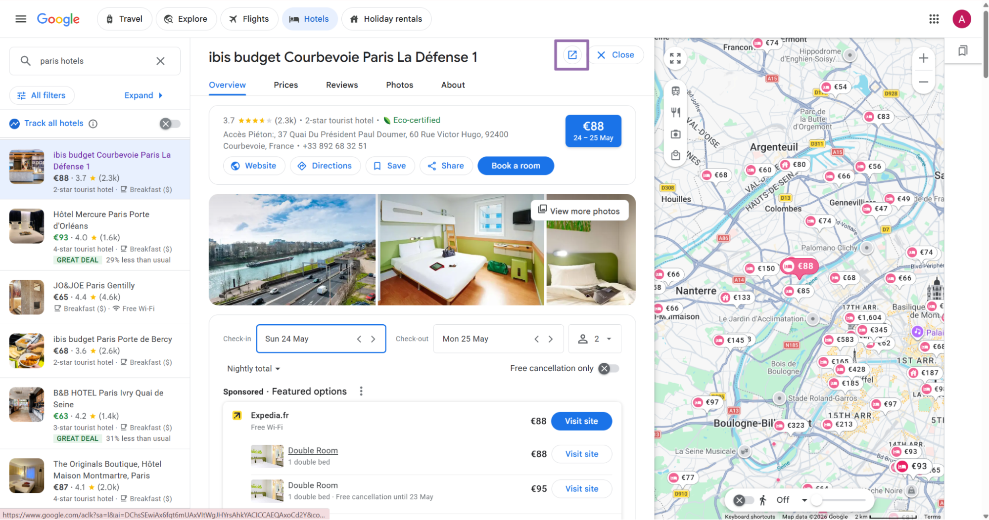Open Check-in date field Sun 24 May

click(321, 339)
